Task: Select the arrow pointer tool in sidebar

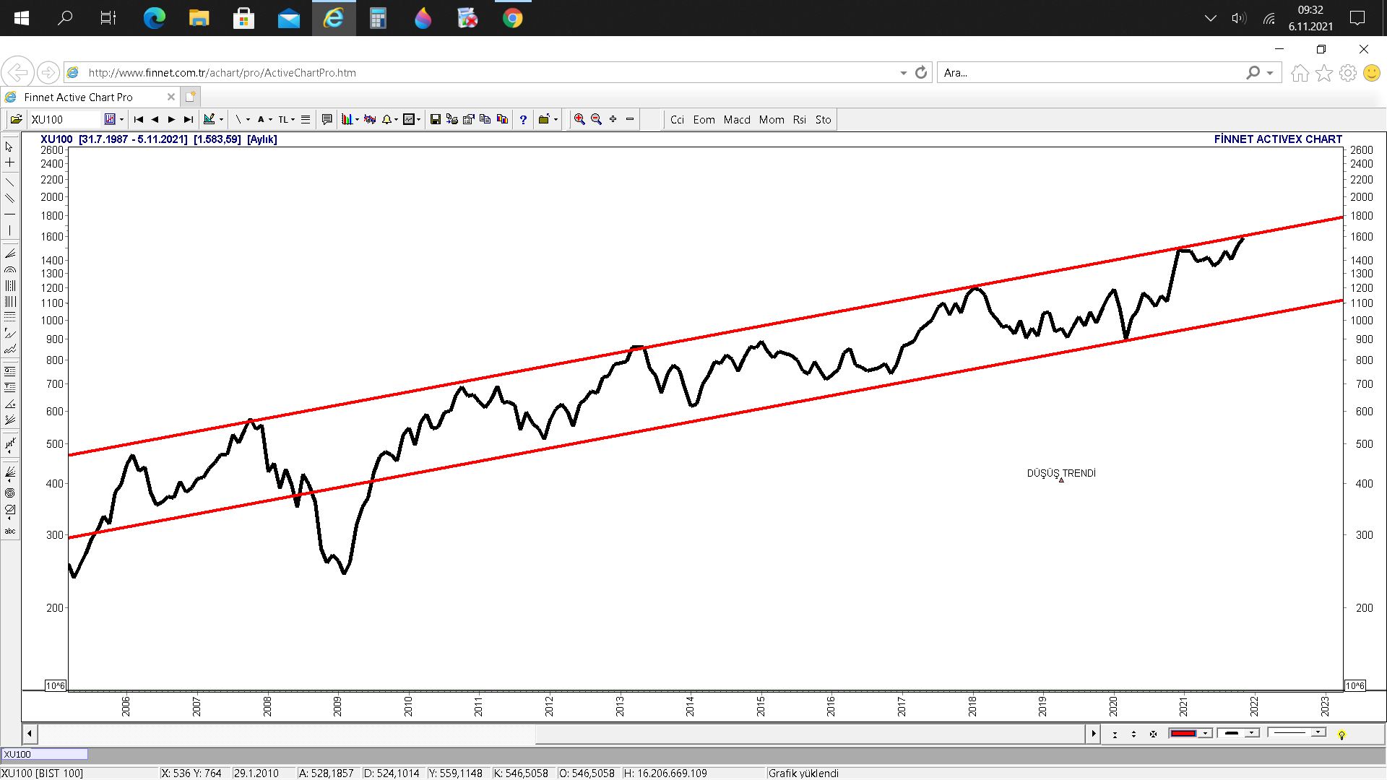Action: (10, 147)
